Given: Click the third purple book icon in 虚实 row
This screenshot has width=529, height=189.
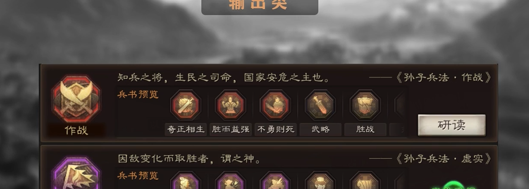Looking at the screenshot, I should (x=275, y=180).
